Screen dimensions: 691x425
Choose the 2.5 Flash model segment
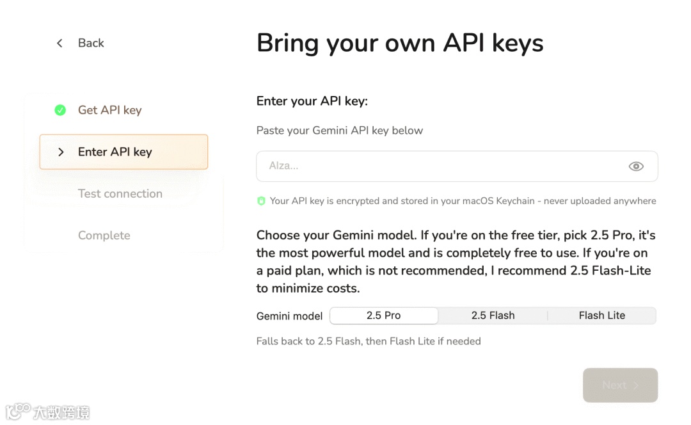493,316
